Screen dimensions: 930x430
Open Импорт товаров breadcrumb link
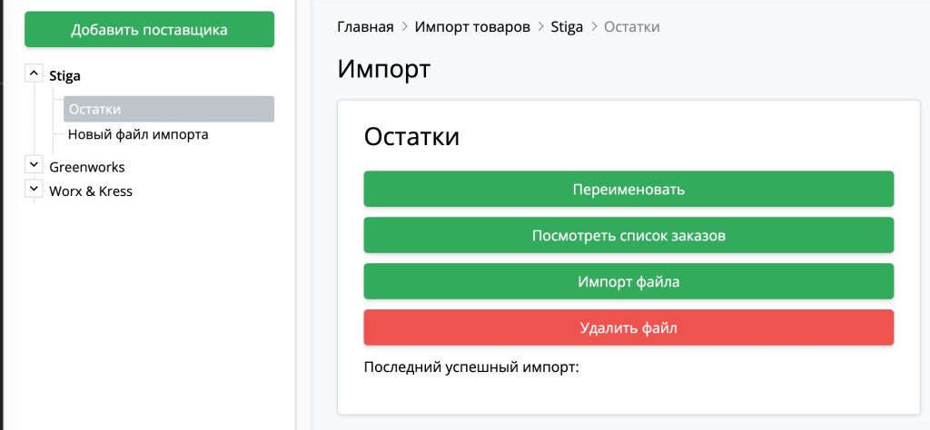tap(472, 26)
